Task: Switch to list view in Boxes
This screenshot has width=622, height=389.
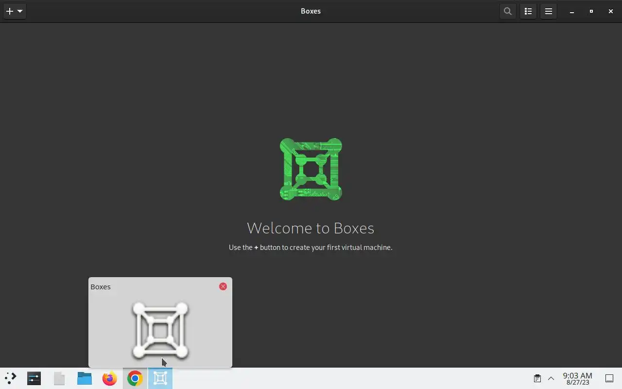Action: point(528,11)
